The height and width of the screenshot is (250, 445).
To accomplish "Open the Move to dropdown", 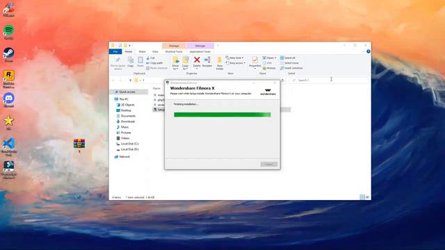I will 176,63.
